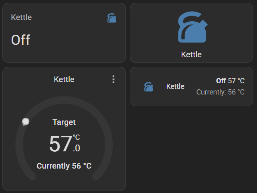Click the "Kettle" title above the thermostat dial
Screen dimensions: 257x193
[64, 79]
